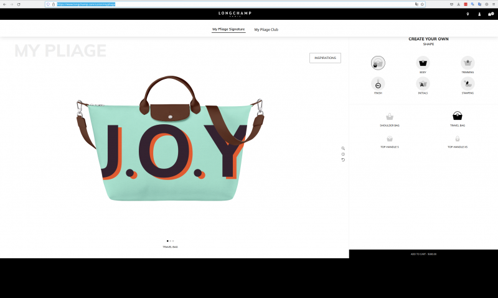Reload the current page
The height and width of the screenshot is (298, 498).
(x=19, y=4)
